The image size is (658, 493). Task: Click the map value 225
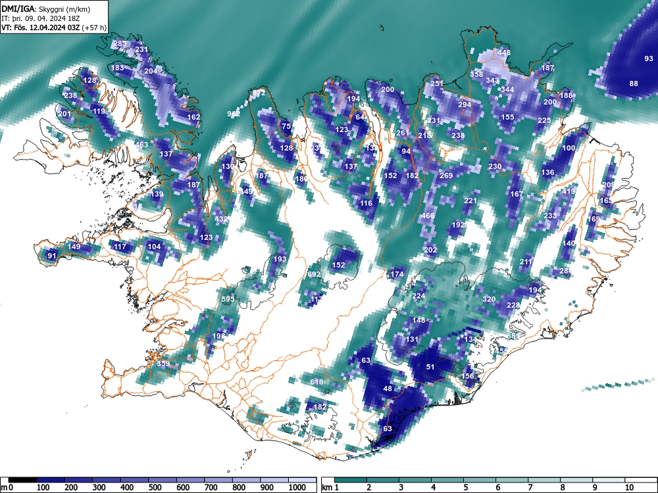click(544, 120)
